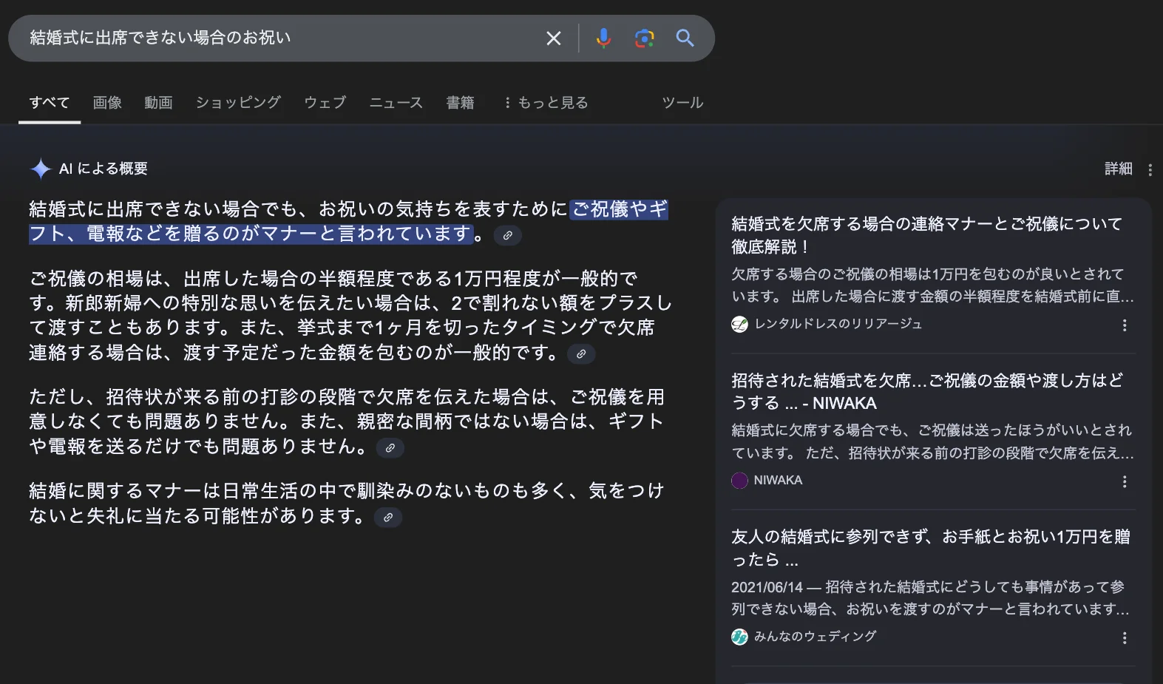Click the source link icon after the last paragraph
Viewport: 1163px width, 684px height.
point(387,517)
